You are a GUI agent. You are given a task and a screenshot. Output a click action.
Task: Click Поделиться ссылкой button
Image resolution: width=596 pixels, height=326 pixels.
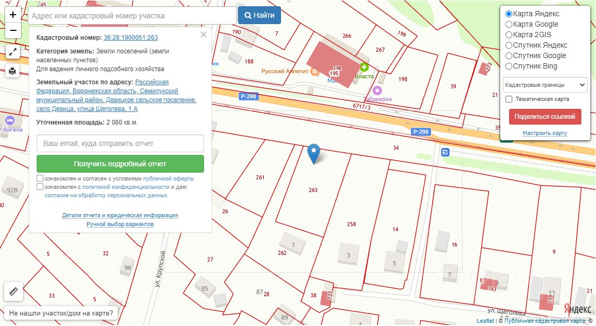click(545, 117)
